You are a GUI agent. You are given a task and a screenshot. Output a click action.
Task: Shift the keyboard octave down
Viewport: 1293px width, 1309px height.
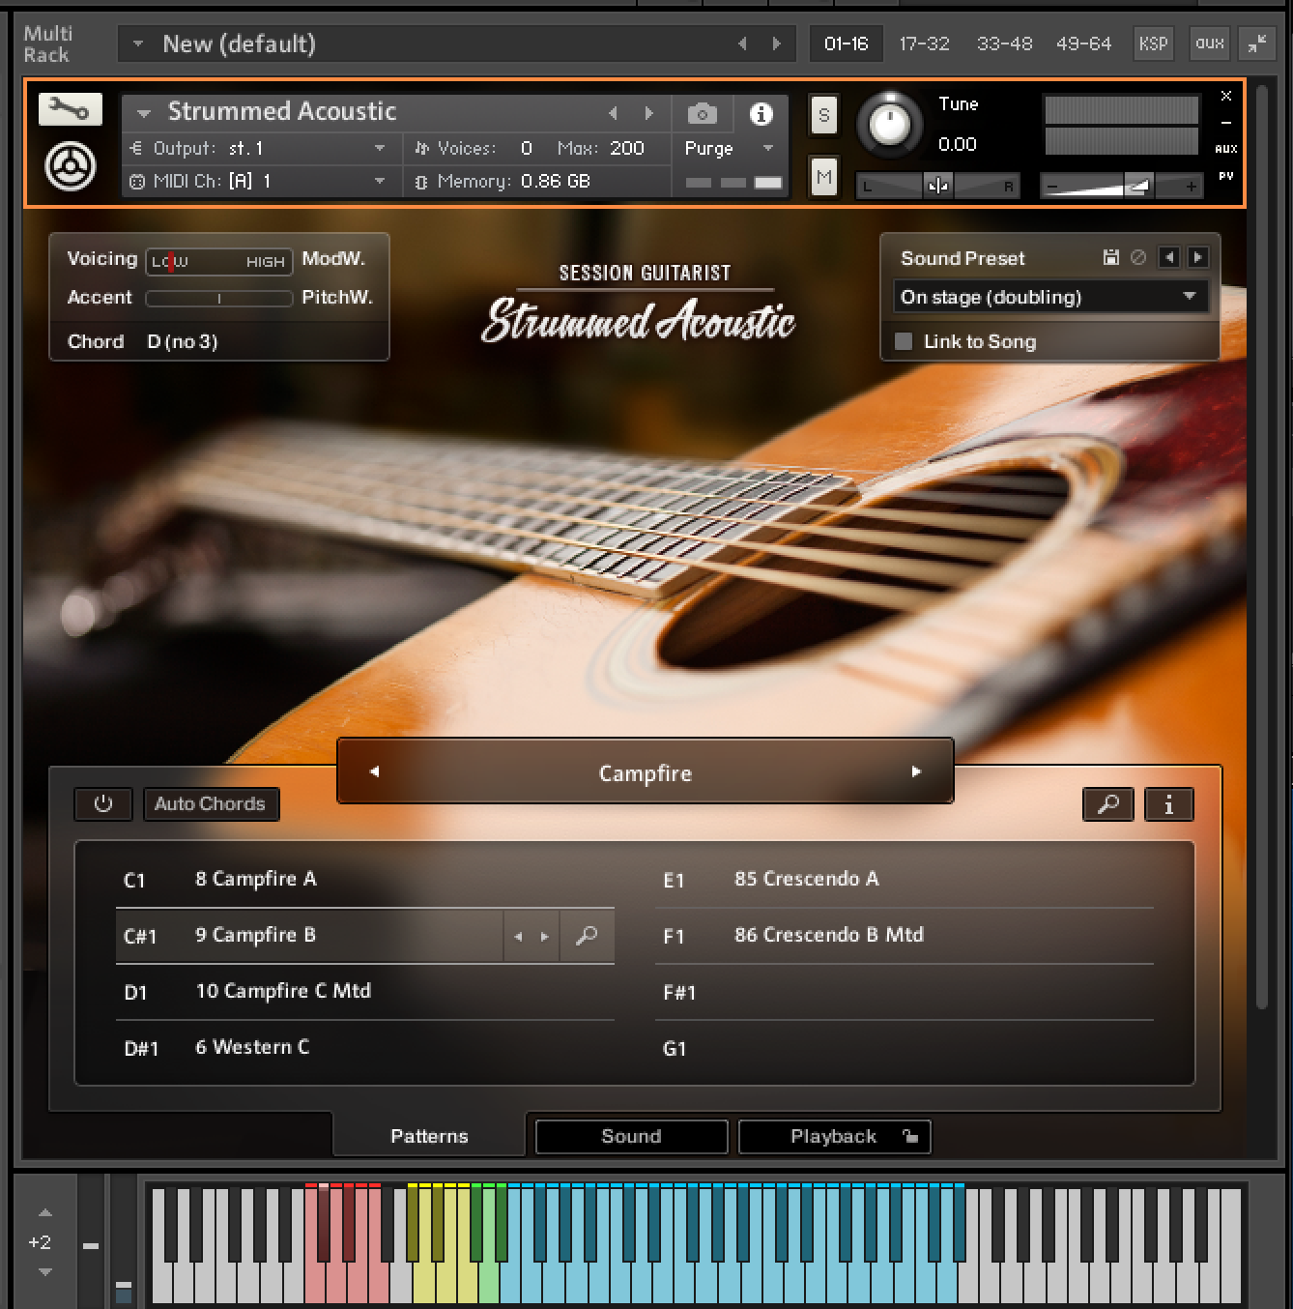44,1272
